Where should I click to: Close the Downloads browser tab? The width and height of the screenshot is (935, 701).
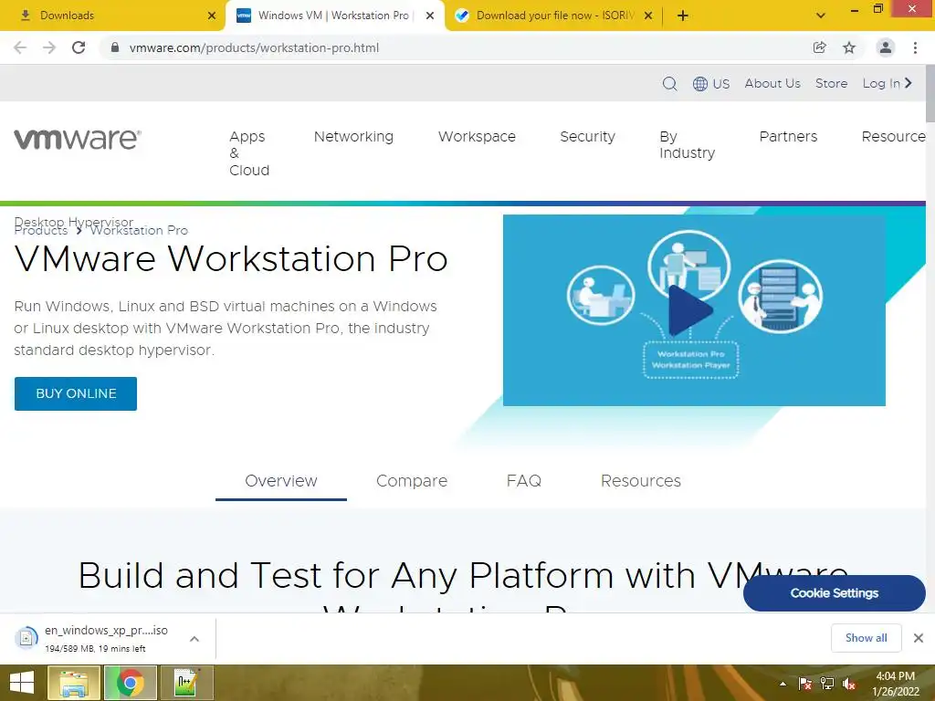(x=212, y=16)
